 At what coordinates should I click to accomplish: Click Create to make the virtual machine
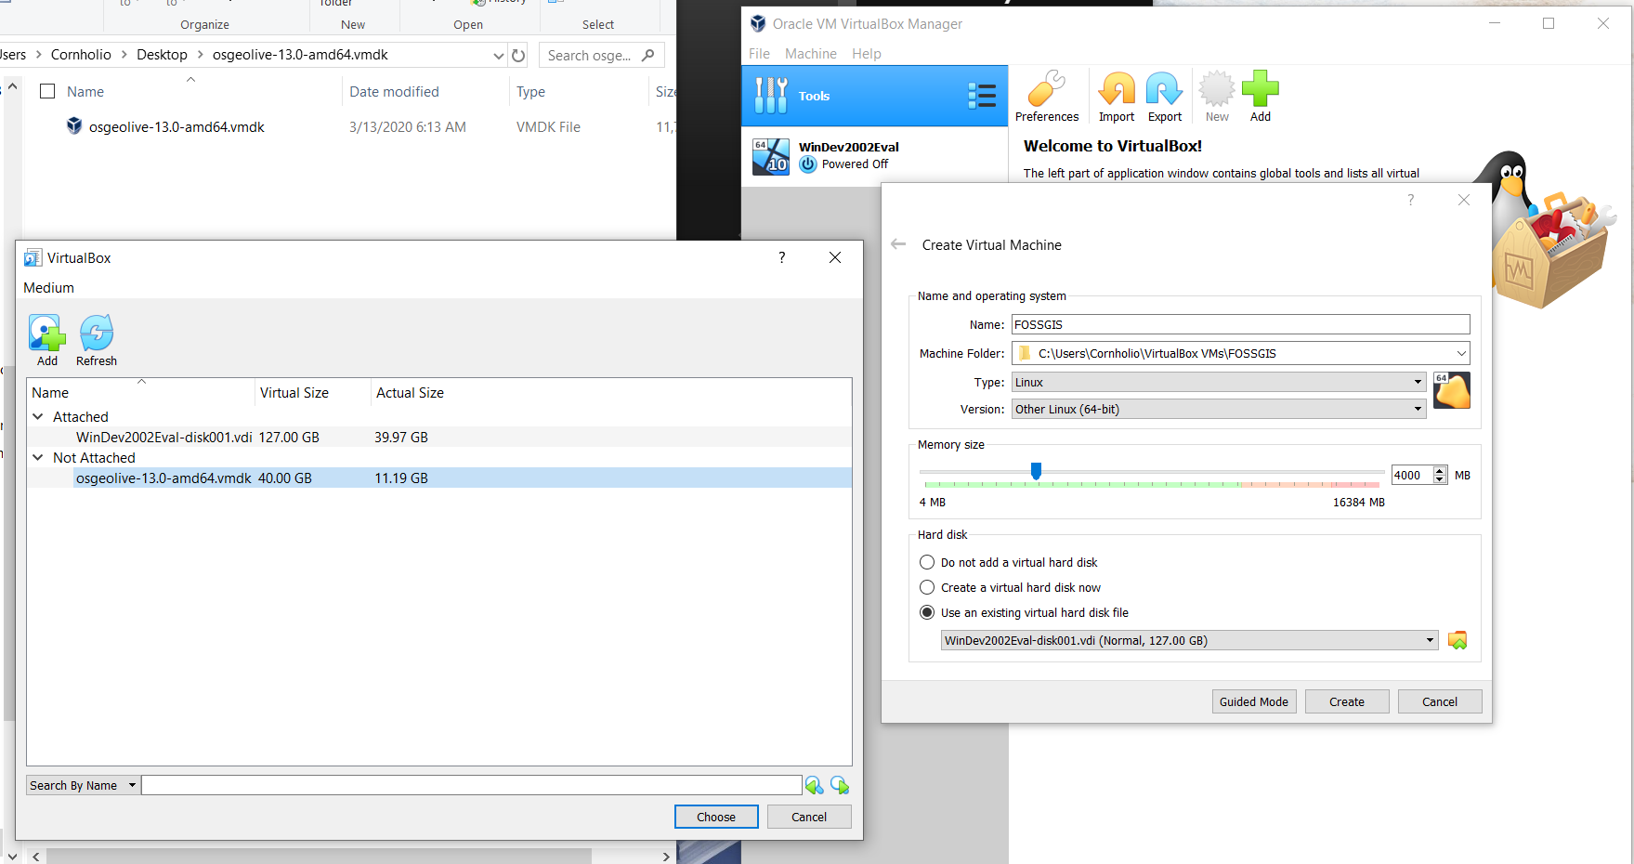(1347, 701)
